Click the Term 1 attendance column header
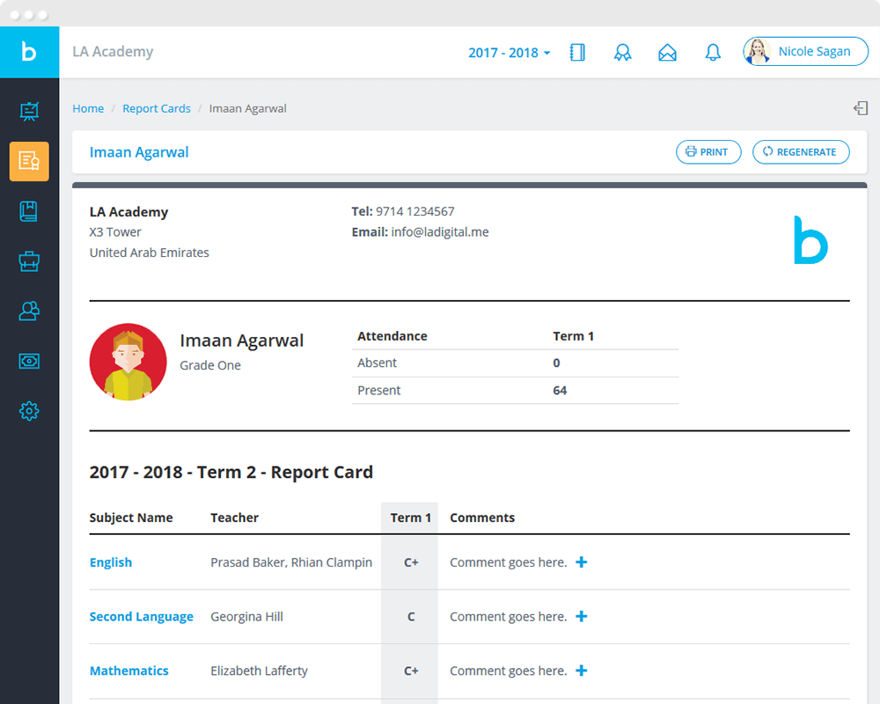The image size is (880, 704). 573,335
